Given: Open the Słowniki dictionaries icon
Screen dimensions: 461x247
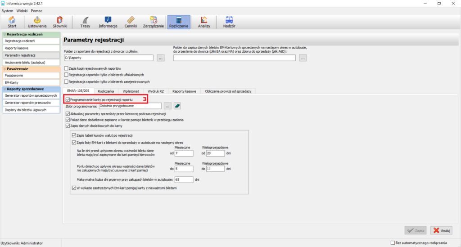Looking at the screenshot, I should coord(60,22).
